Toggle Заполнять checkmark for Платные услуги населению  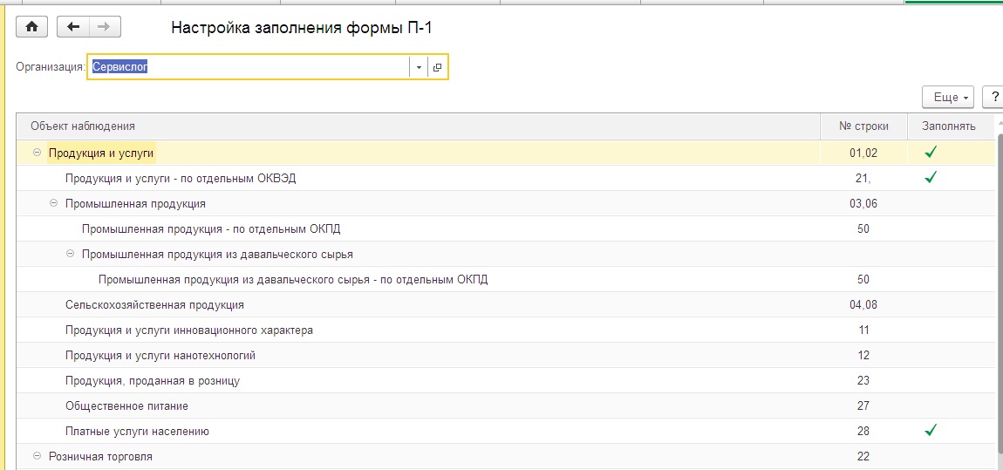tap(931, 431)
